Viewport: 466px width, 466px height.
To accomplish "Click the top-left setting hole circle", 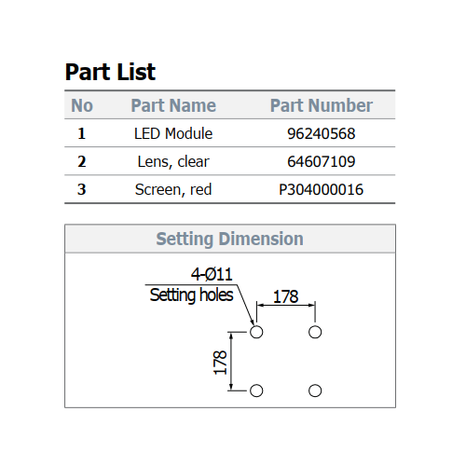I will 256,332.
